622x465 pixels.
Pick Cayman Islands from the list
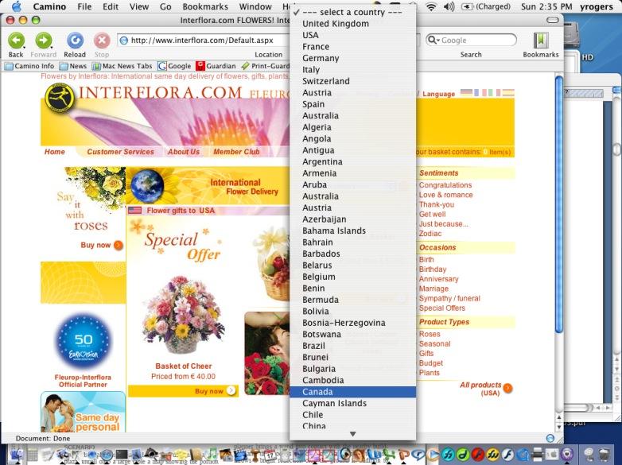352,403
